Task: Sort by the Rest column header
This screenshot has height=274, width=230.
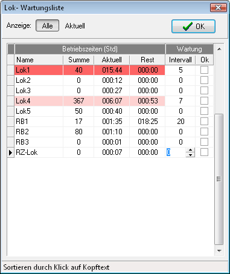Action: 147,60
